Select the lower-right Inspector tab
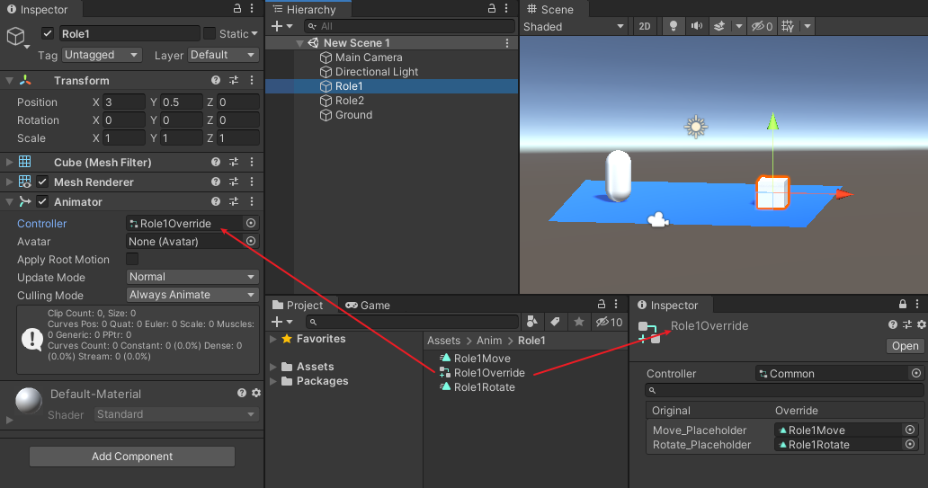The width and height of the screenshot is (928, 488). click(x=667, y=306)
